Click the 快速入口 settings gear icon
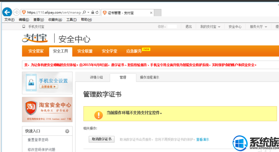279x152 pixels. (x=67, y=131)
